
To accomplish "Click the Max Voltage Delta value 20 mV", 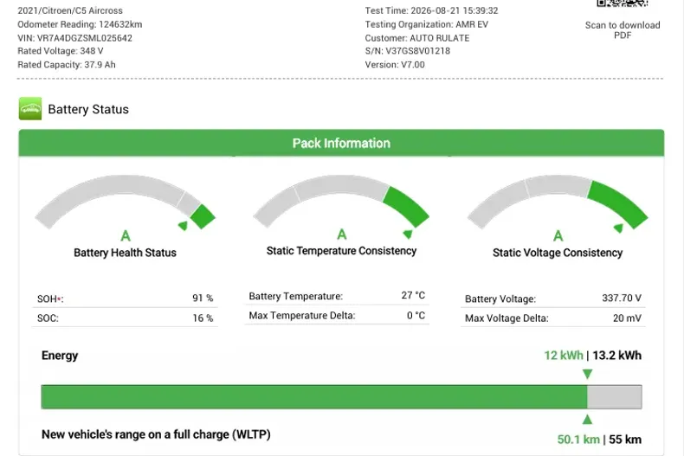I will point(627,318).
